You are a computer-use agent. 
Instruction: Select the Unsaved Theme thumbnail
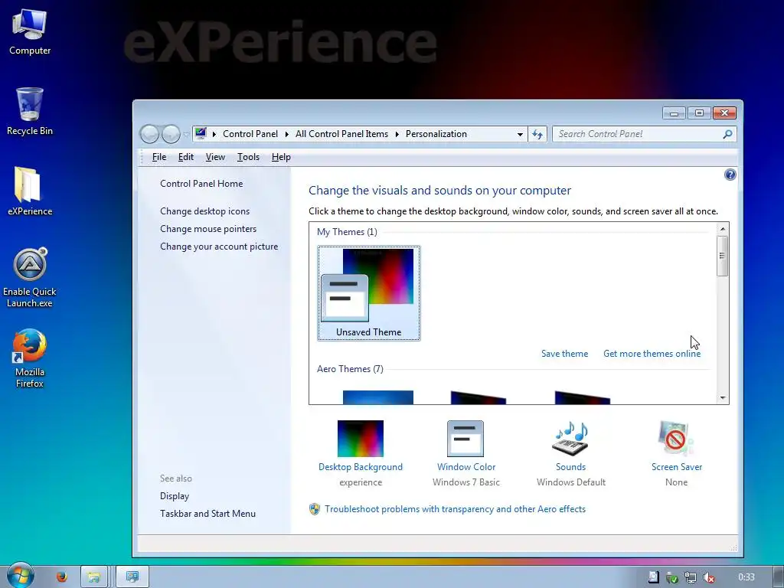(x=368, y=293)
